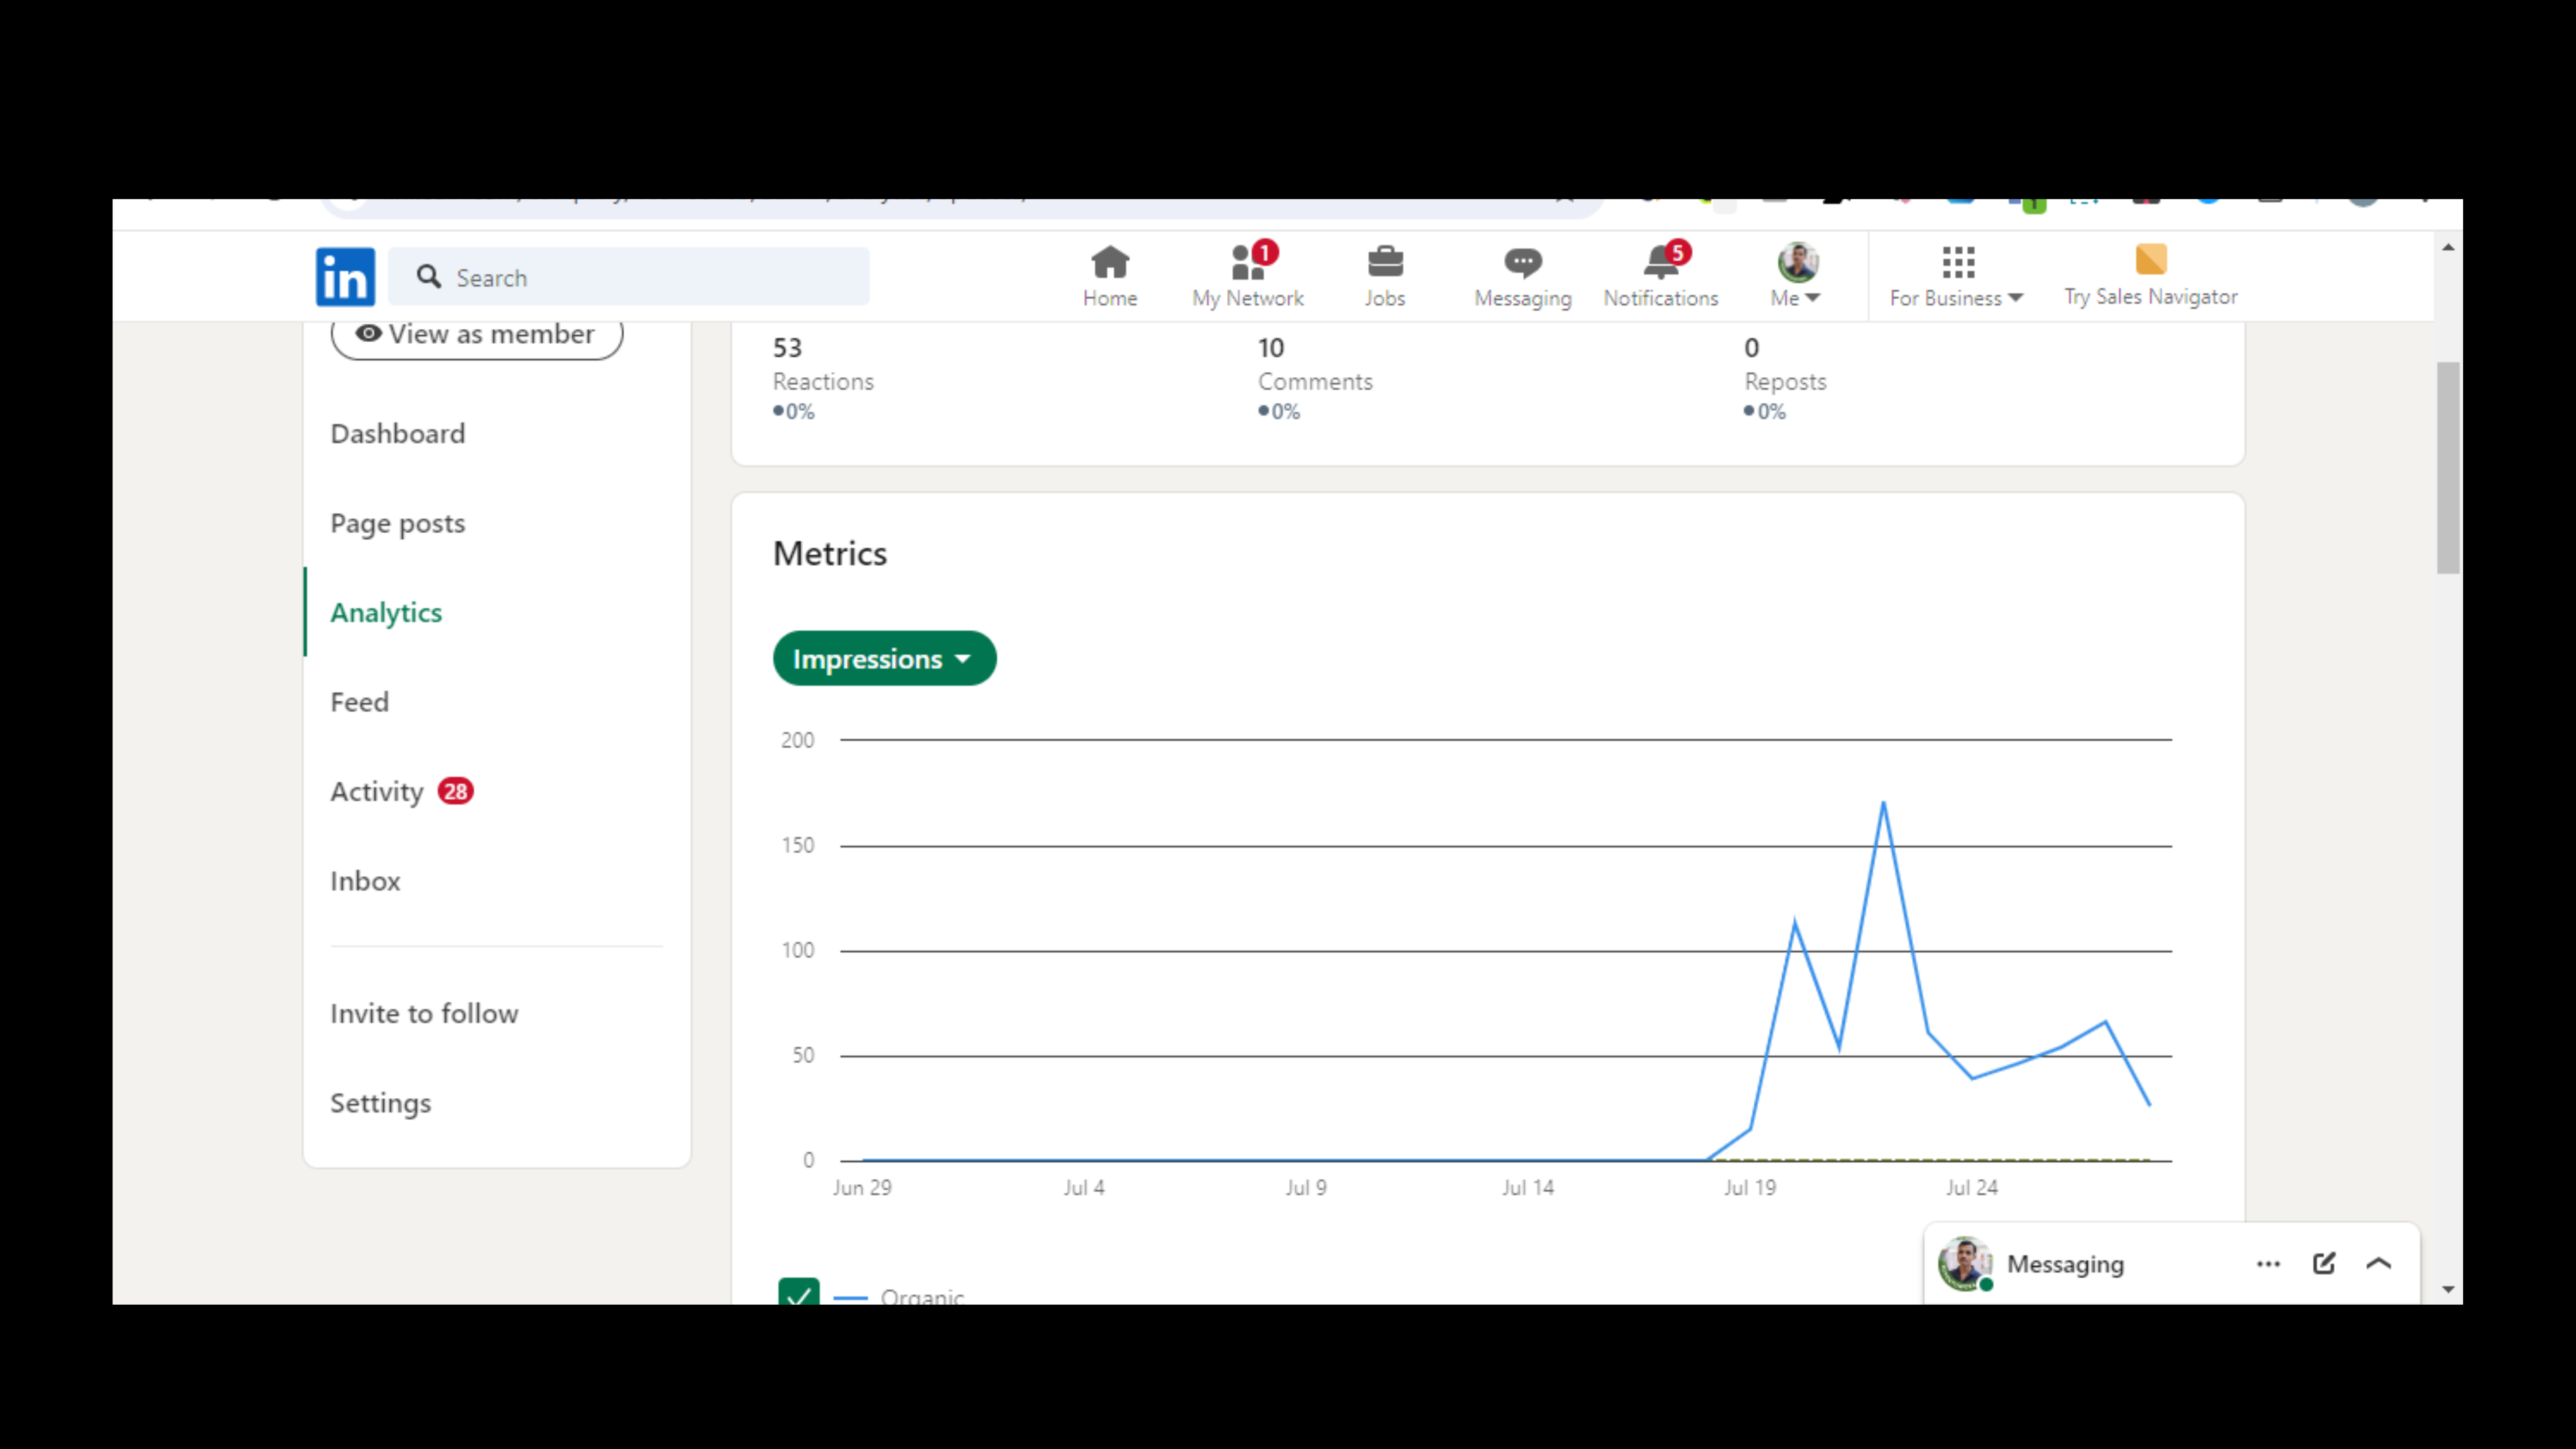Go to Dashboard in the sidebar
This screenshot has width=2576, height=1449.
coord(398,434)
